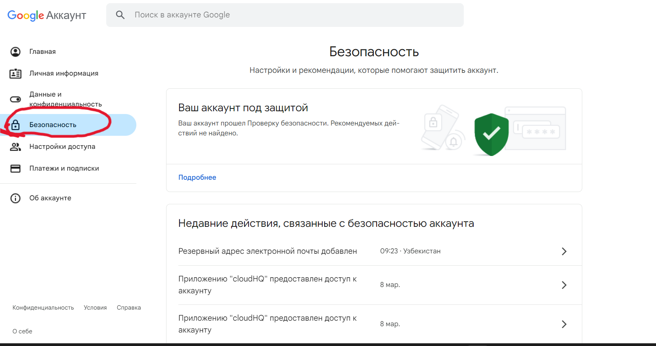Click the Платежи и подписки card icon
Image resolution: width=656 pixels, height=346 pixels.
[x=15, y=169]
